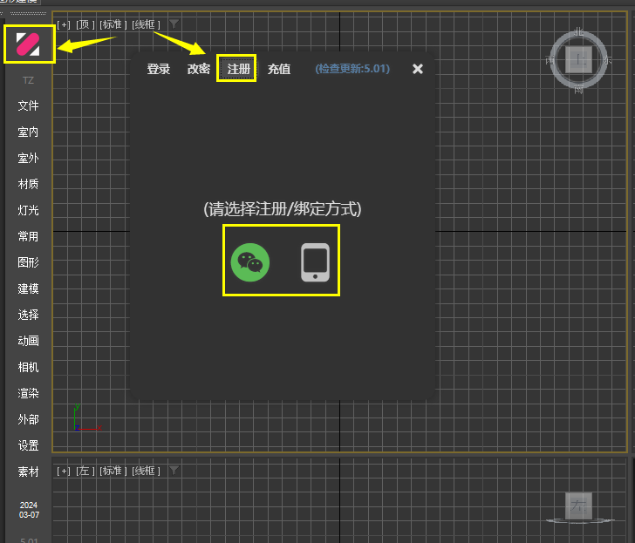
Task: Open the 文件 sidebar menu
Action: point(28,106)
